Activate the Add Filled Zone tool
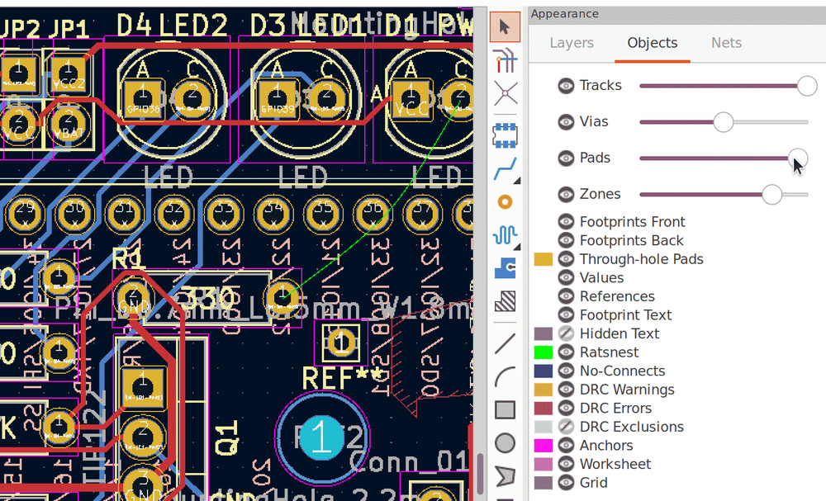 click(x=505, y=268)
